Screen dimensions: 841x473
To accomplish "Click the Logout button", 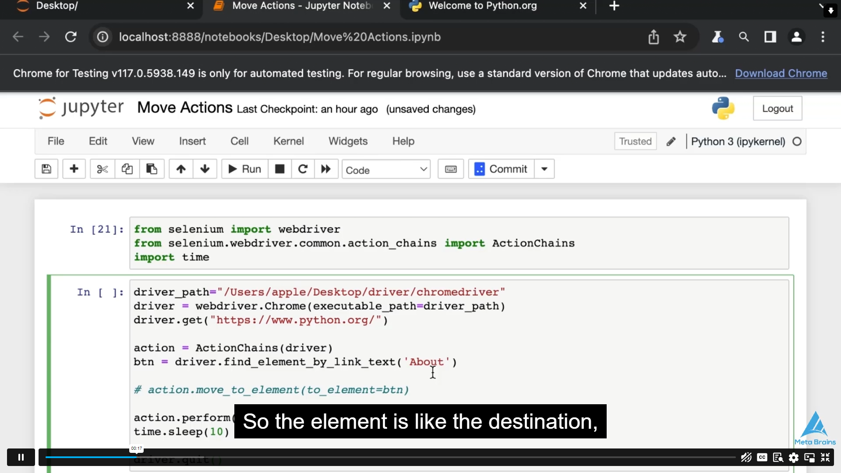I will (778, 108).
